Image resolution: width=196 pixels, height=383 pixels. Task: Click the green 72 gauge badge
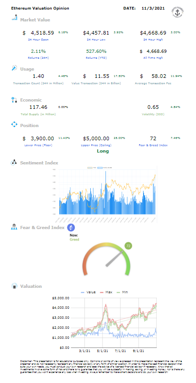coord(128,246)
